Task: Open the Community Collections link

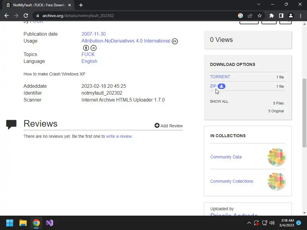Action: coord(232,181)
